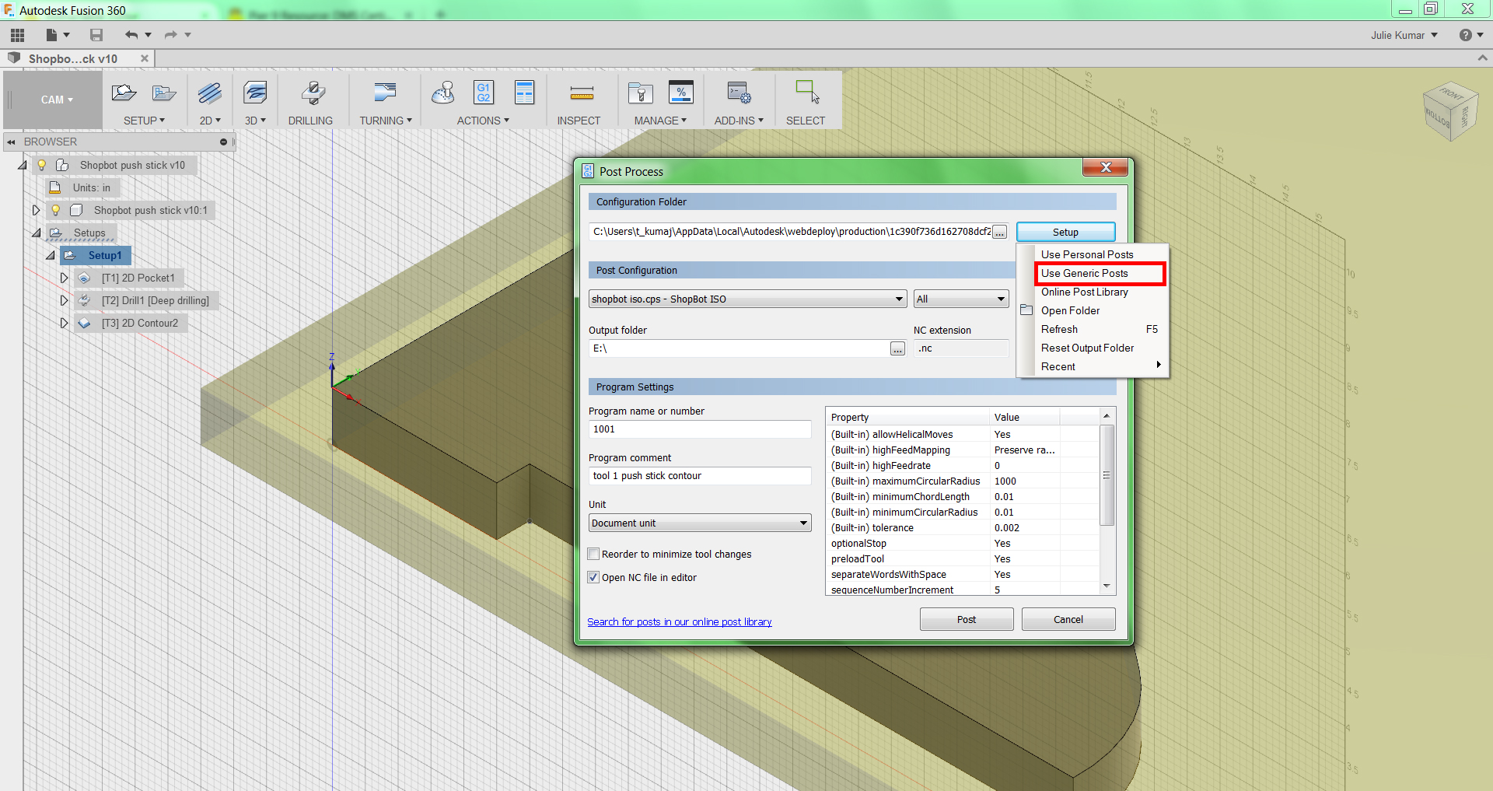This screenshot has width=1493, height=791.
Task: Open the Julie Kumar account dropdown
Action: coord(1404,35)
